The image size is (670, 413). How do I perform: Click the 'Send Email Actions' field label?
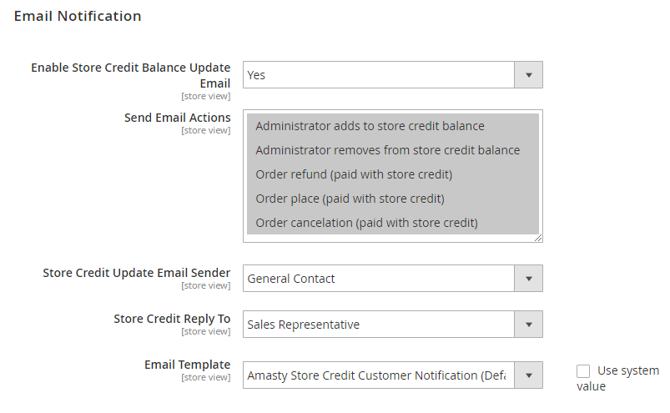[177, 118]
